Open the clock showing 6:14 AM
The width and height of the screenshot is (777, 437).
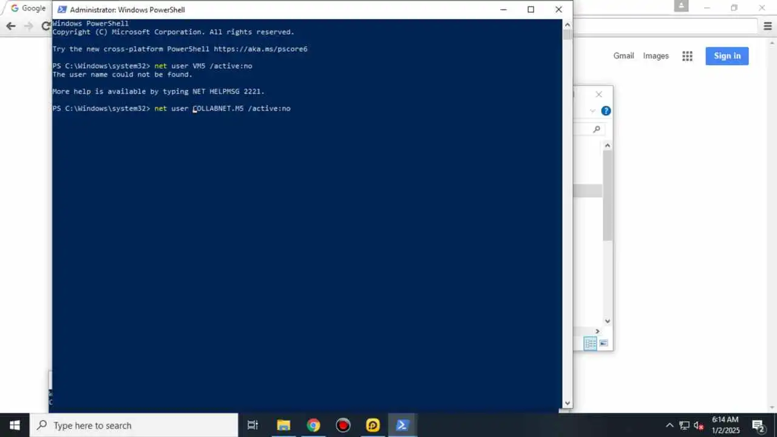coord(725,425)
